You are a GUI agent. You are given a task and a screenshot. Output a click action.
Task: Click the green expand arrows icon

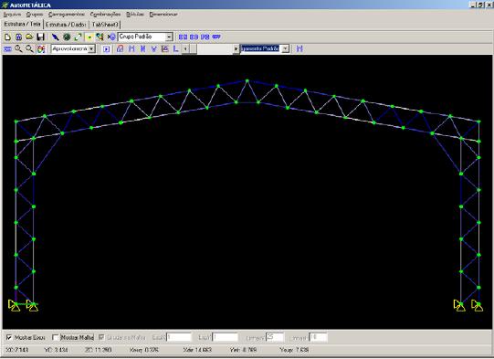(78, 37)
